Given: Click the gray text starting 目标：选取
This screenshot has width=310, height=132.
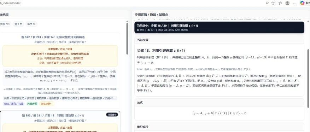Looking at the screenshot, I should (x=194, y=69).
